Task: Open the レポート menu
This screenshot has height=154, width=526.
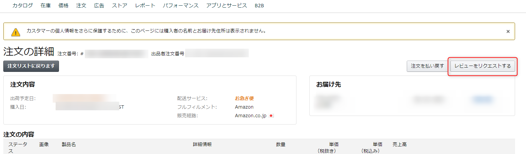Action: pyautogui.click(x=145, y=6)
